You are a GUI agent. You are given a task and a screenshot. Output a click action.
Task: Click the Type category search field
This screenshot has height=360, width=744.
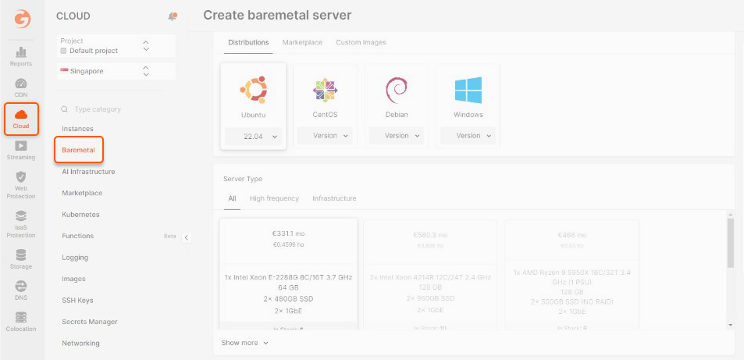(116, 109)
